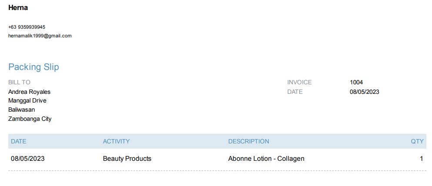Image resolution: width=432 pixels, height=186 pixels.
Task: Click the ACTIVITY column header
Action: (x=116, y=141)
